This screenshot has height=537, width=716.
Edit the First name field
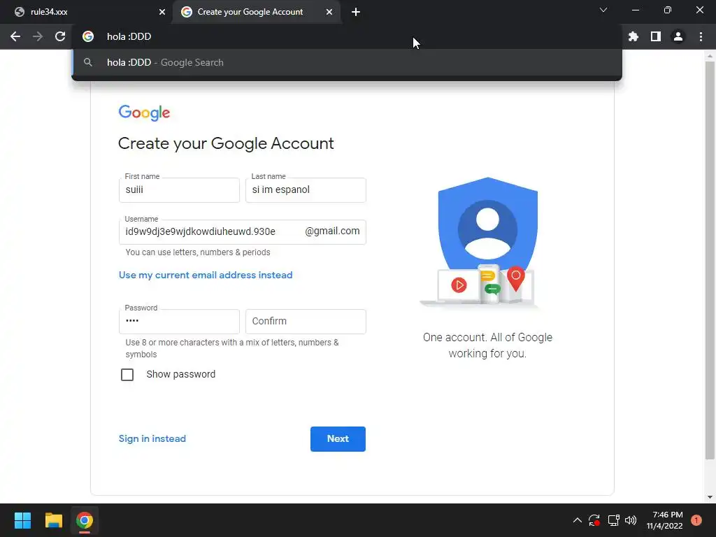tap(179, 190)
